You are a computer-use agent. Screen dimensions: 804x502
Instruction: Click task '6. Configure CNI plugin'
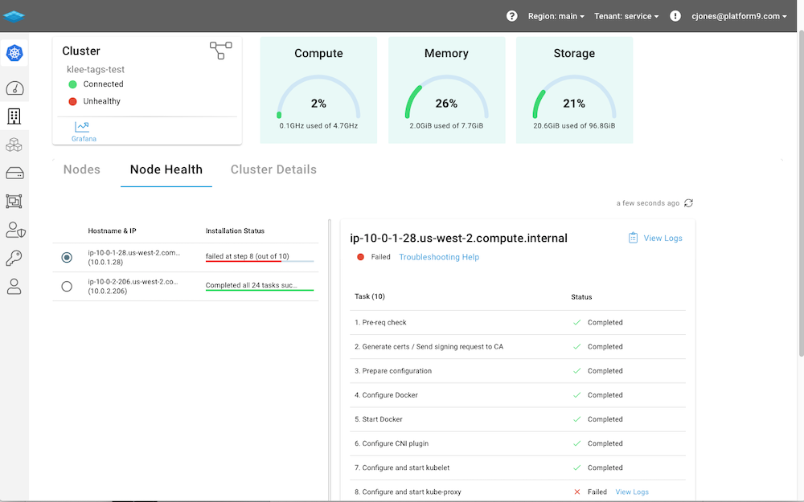(x=392, y=443)
